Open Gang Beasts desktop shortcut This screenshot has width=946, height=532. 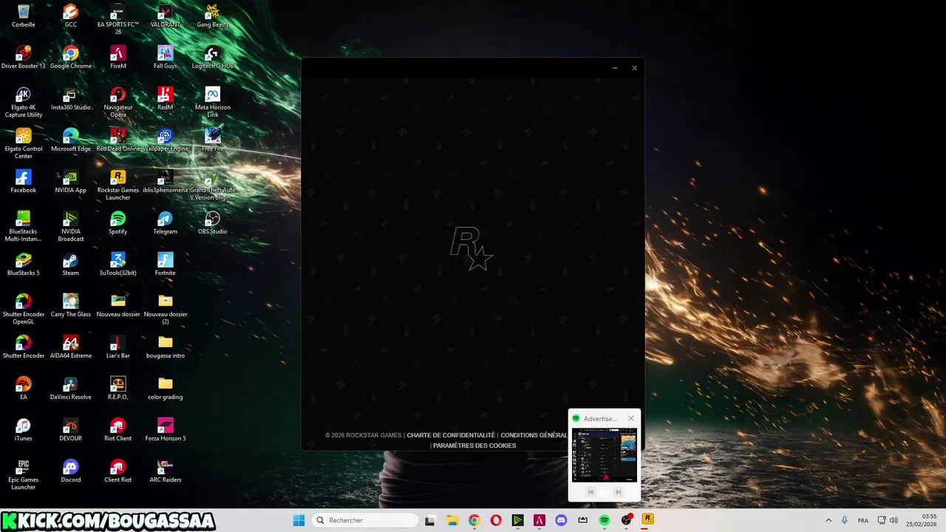click(213, 16)
